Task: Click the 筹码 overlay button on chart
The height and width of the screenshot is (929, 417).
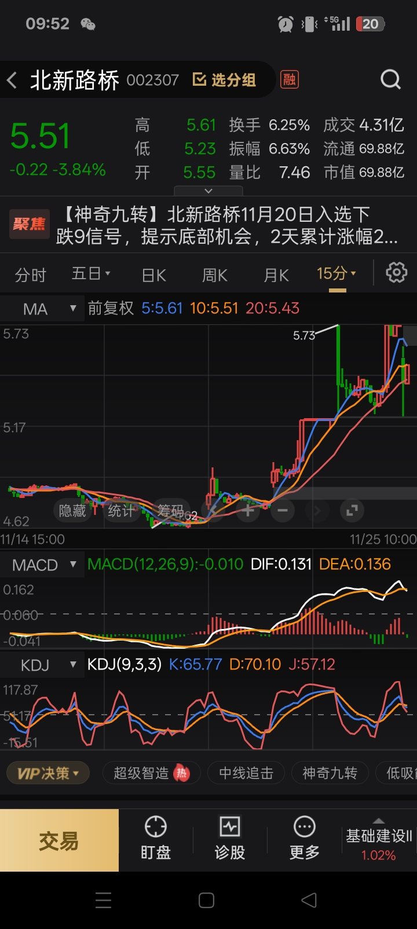Action: click(170, 510)
